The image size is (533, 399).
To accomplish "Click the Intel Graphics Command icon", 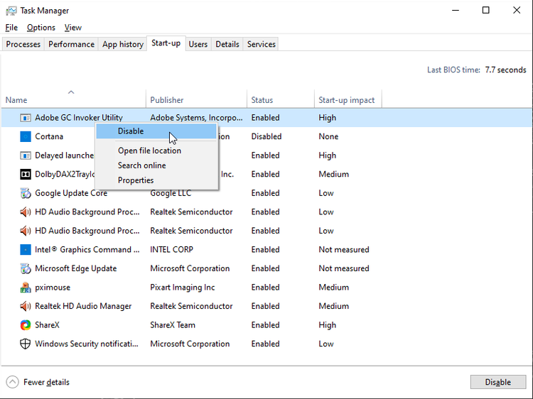I will pos(26,250).
